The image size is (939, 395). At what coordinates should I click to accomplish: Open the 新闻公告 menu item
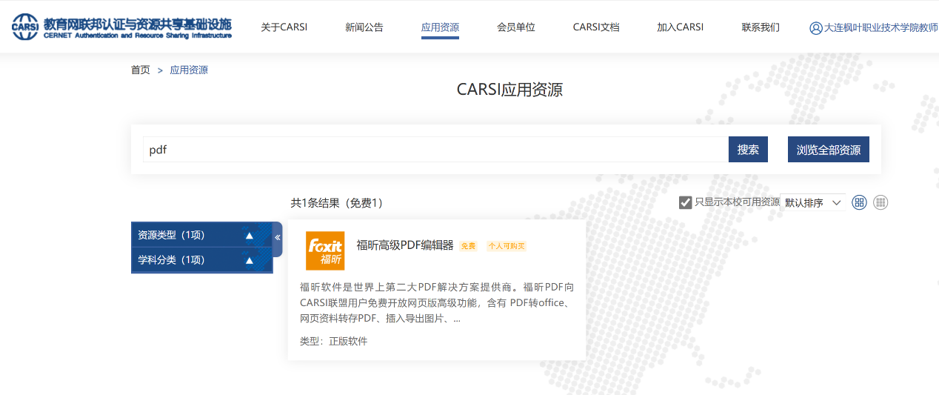(x=364, y=27)
